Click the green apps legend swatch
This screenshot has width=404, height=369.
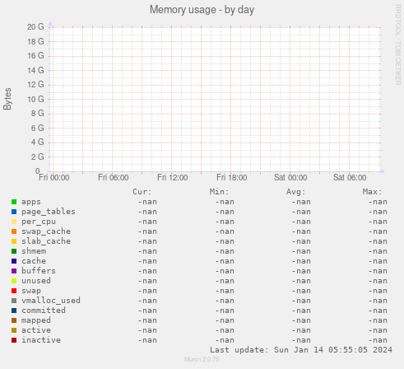tap(14, 202)
